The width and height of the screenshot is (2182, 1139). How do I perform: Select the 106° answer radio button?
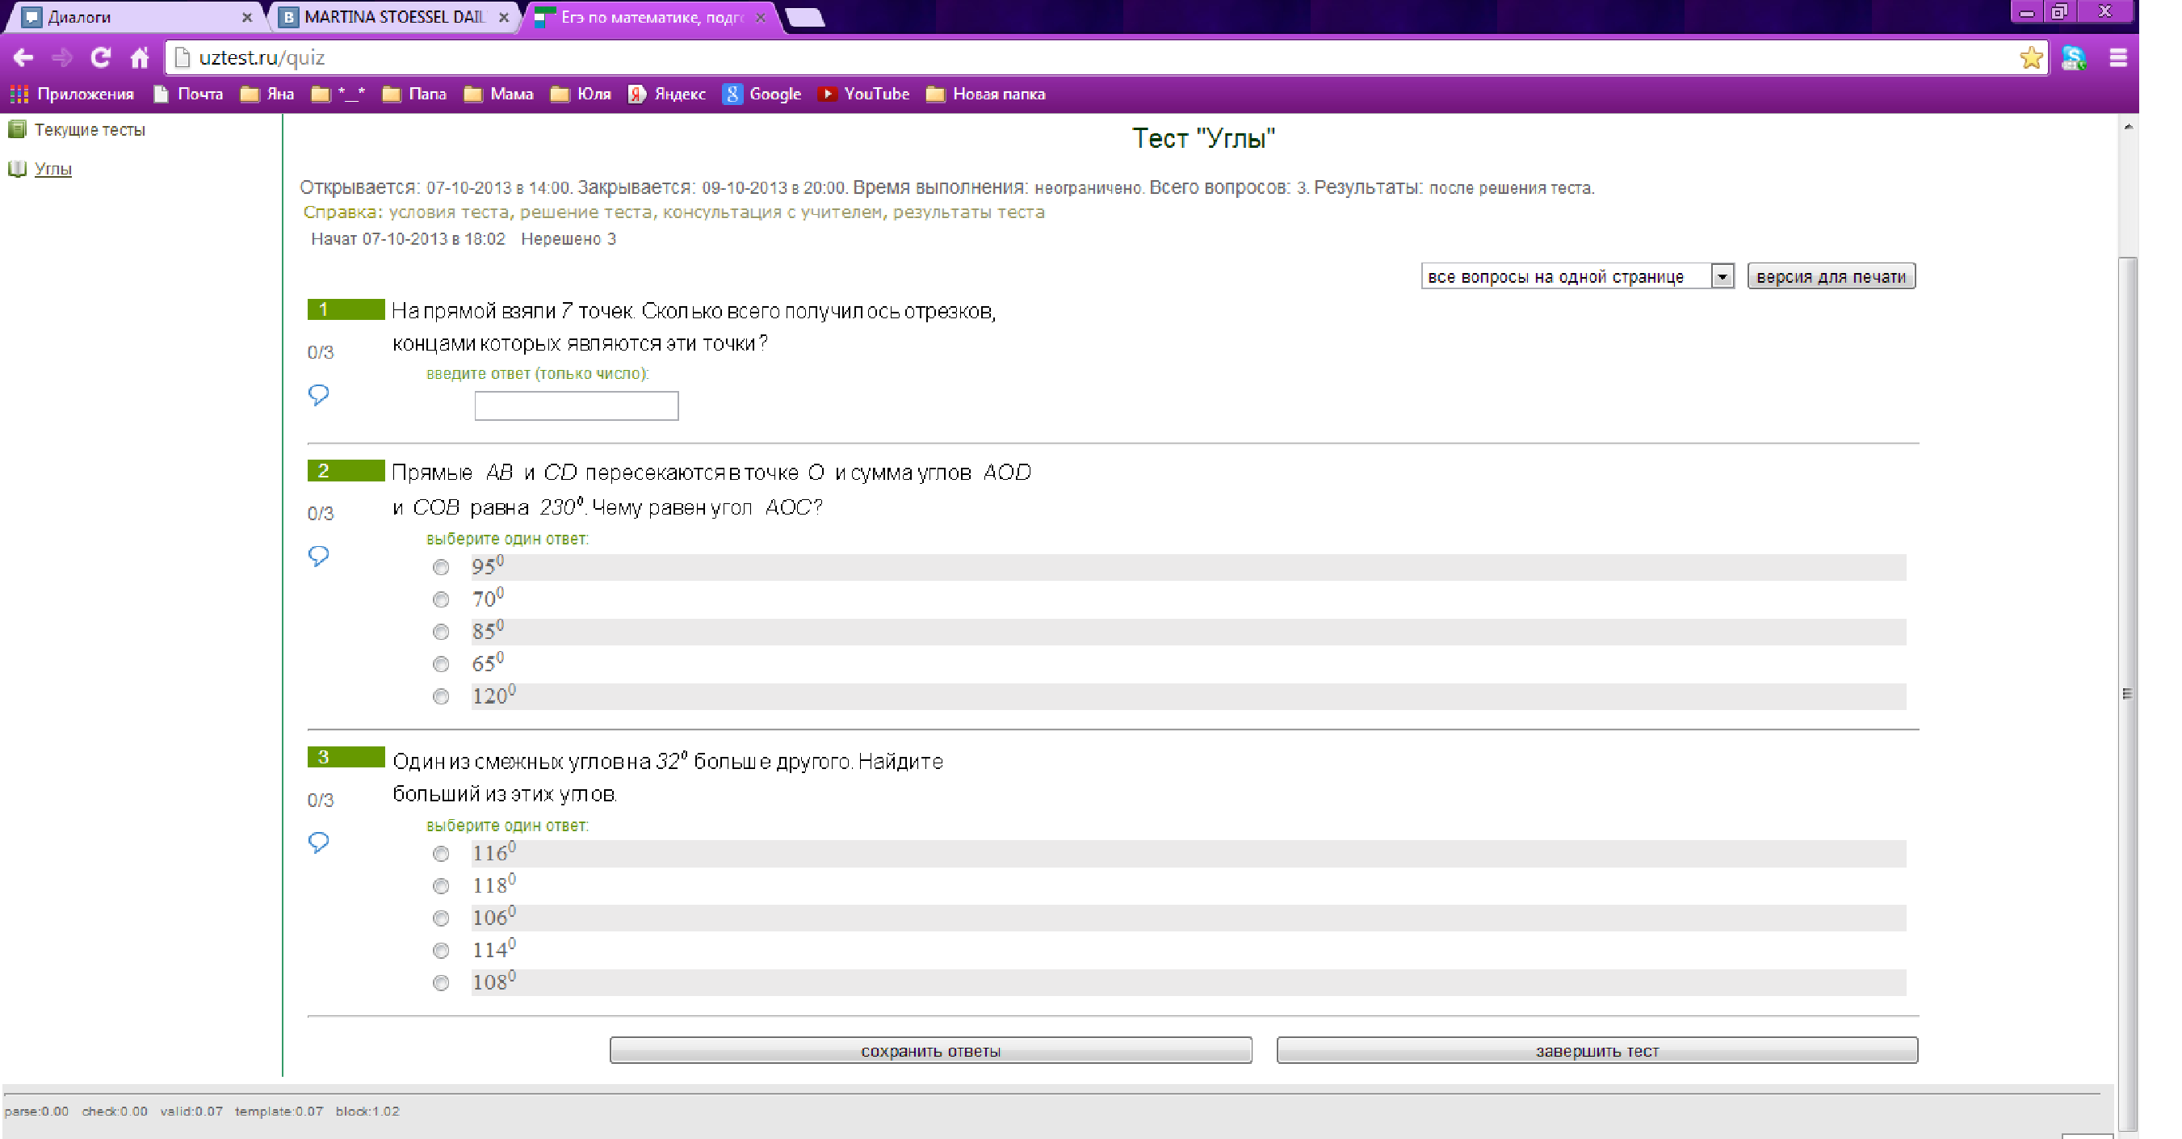tap(440, 918)
